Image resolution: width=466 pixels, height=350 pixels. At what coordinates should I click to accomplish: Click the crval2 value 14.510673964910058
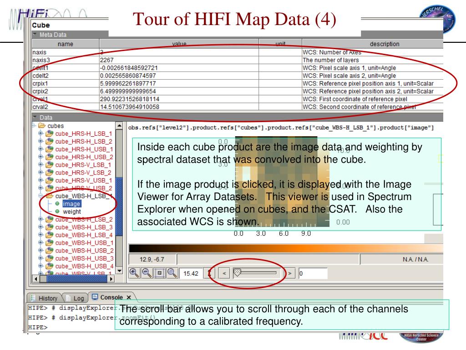point(130,107)
